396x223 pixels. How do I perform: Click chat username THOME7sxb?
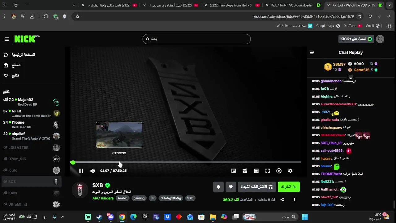tap(331, 174)
